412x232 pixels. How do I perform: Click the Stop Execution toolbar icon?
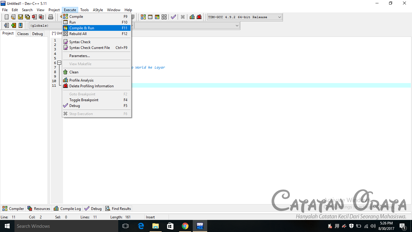point(182,17)
